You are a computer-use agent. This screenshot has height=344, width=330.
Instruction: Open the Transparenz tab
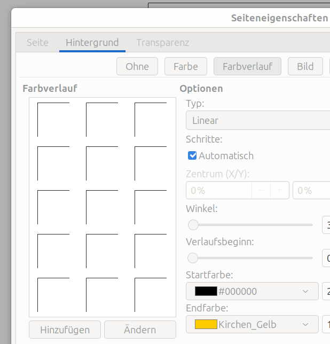(162, 43)
